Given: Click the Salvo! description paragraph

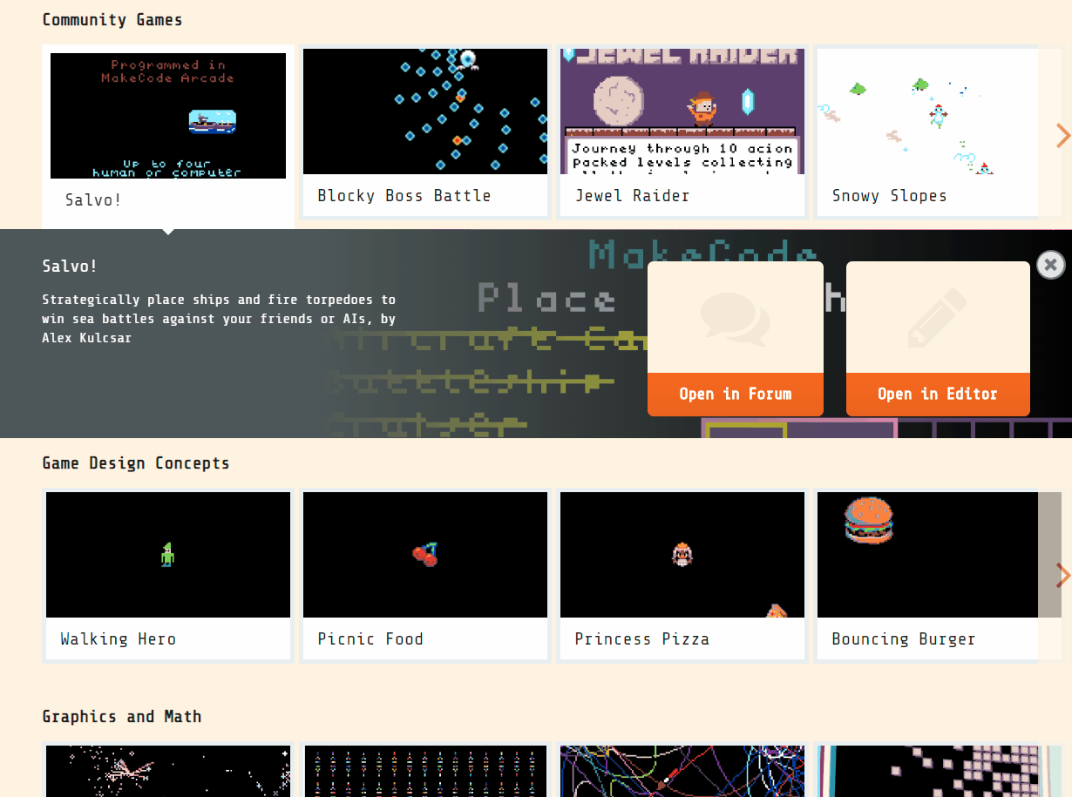Looking at the screenshot, I should tap(219, 319).
